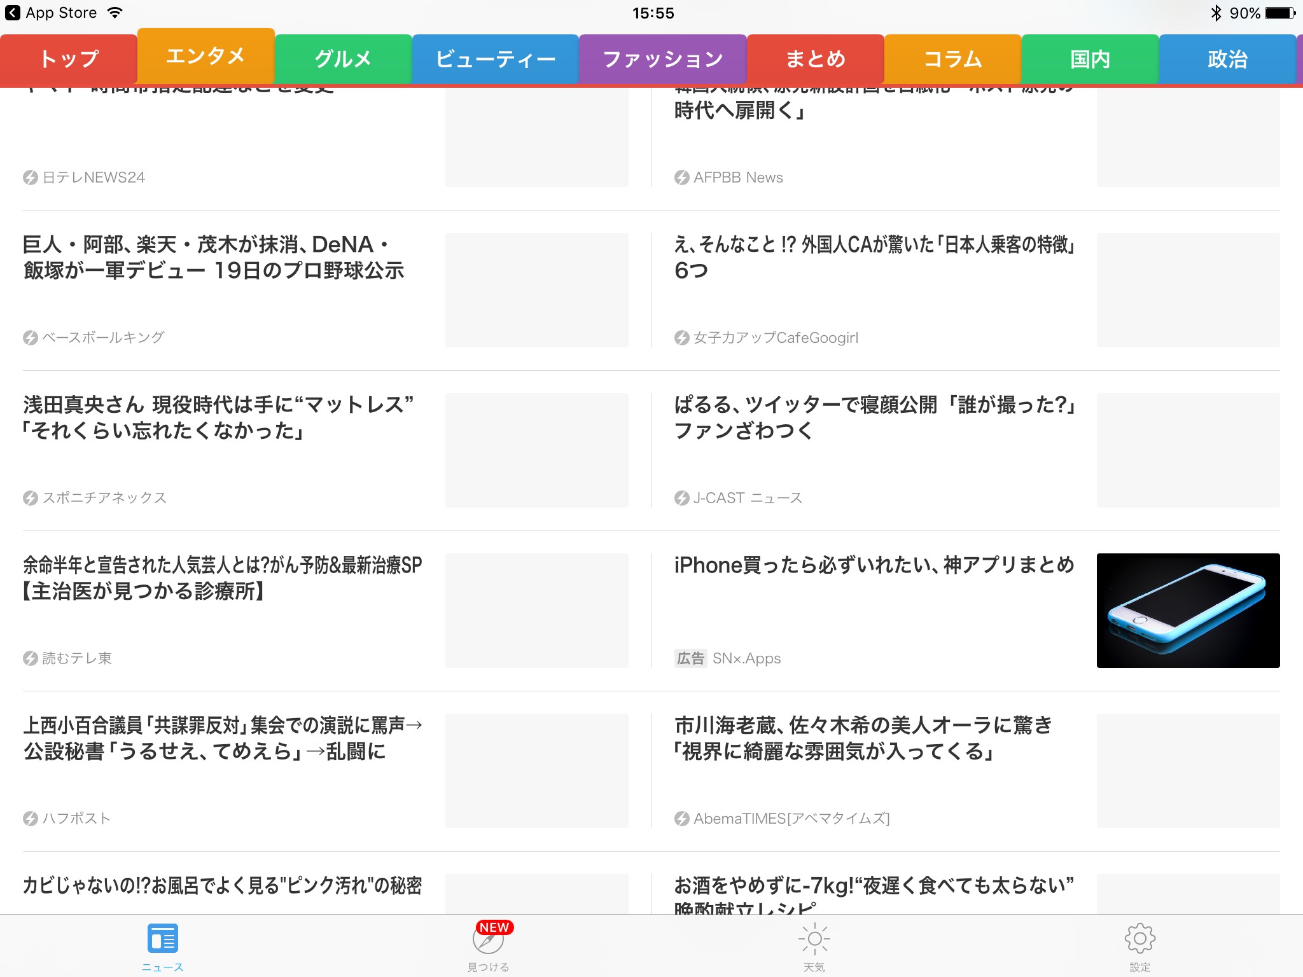Click lightning icon beside J-CAST ニュース

[681, 498]
